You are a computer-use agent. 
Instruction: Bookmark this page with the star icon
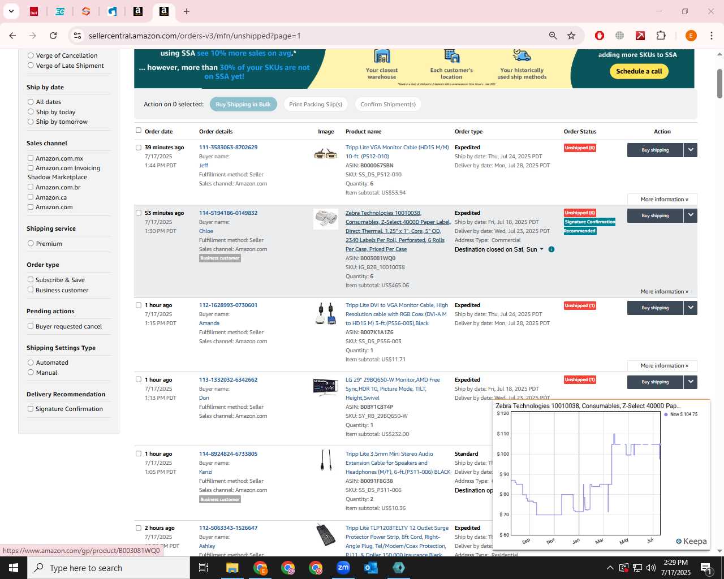pyautogui.click(x=571, y=36)
